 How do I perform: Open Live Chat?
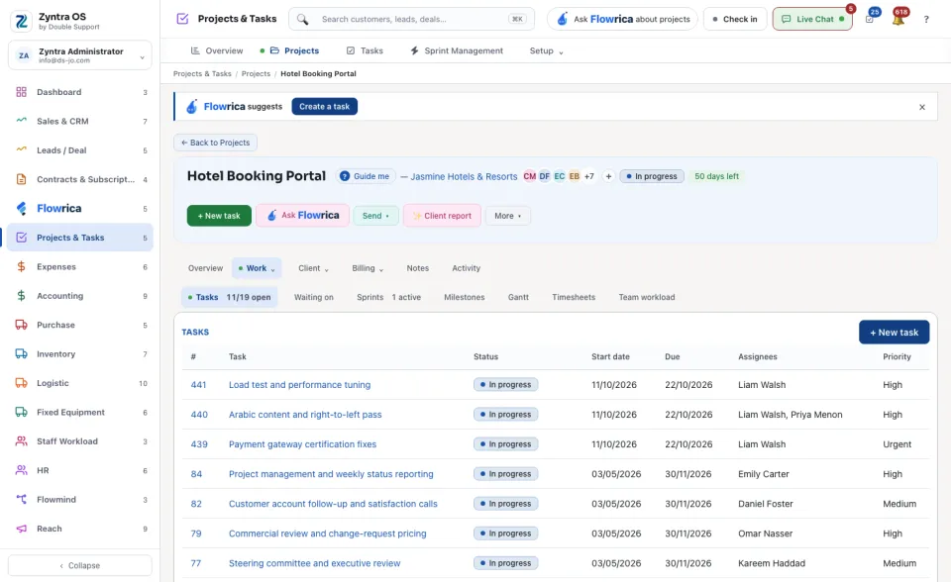point(812,20)
